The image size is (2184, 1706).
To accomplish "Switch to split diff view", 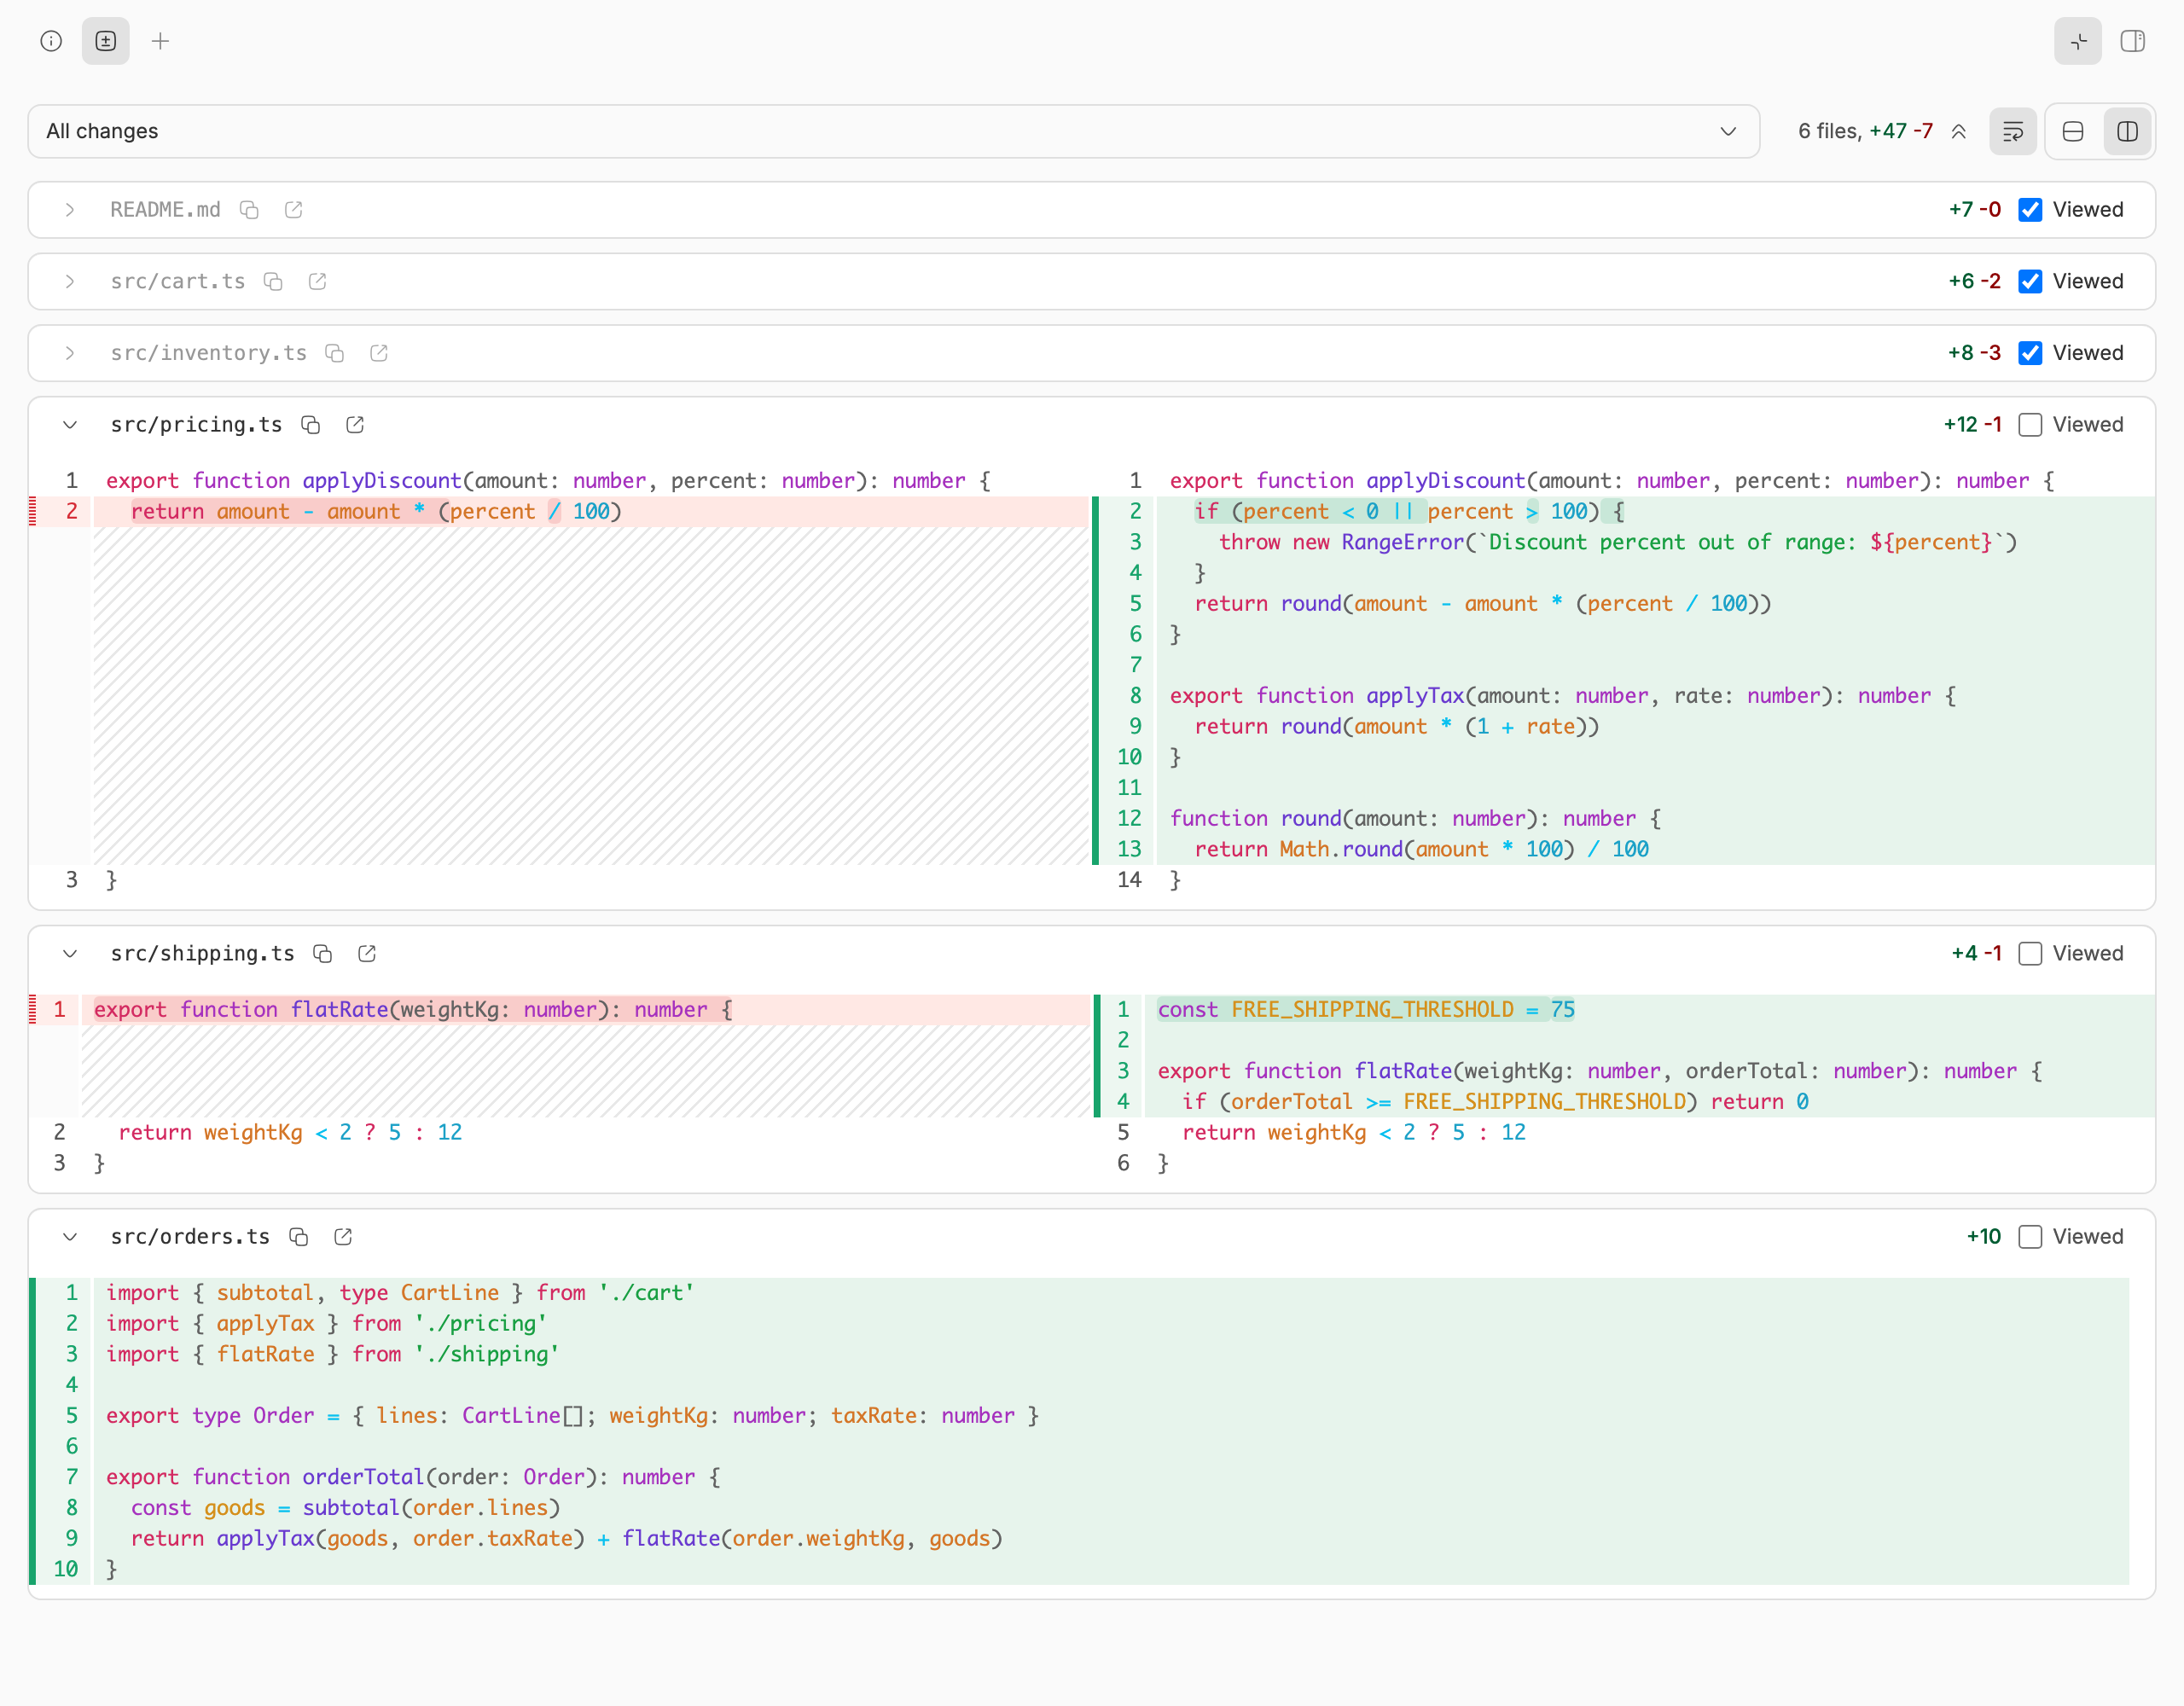I will click(2127, 132).
